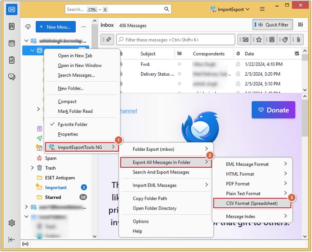The image size is (312, 252).
Task: Open the Properties menu entry
Action: pos(82,134)
